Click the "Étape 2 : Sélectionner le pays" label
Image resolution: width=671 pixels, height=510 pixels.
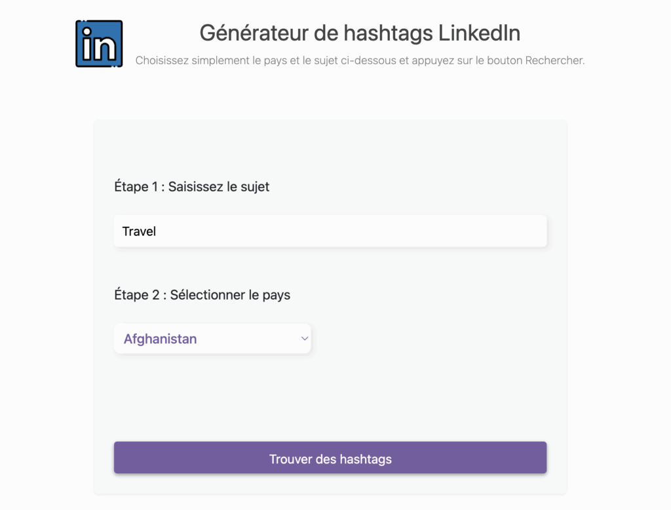[202, 295]
